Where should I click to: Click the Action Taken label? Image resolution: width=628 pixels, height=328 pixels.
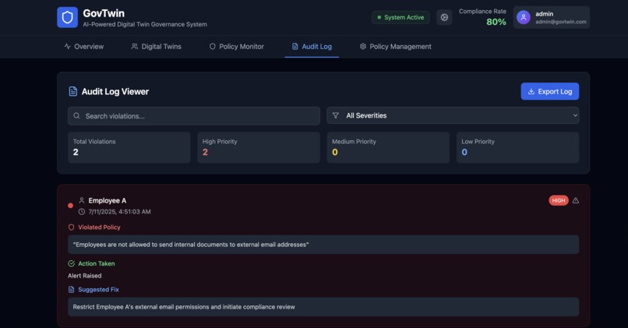[97, 263]
